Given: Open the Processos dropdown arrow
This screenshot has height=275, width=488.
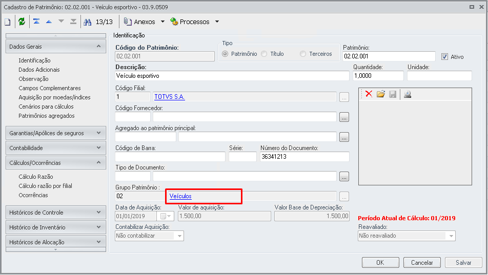Looking at the screenshot, I should pyautogui.click(x=217, y=22).
